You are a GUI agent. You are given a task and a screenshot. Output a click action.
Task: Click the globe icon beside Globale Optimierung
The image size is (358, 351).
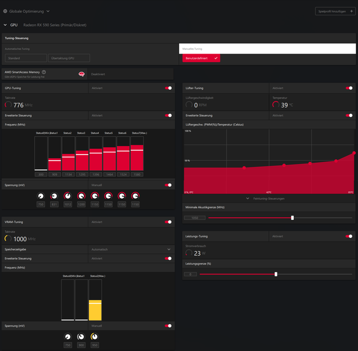[5, 11]
